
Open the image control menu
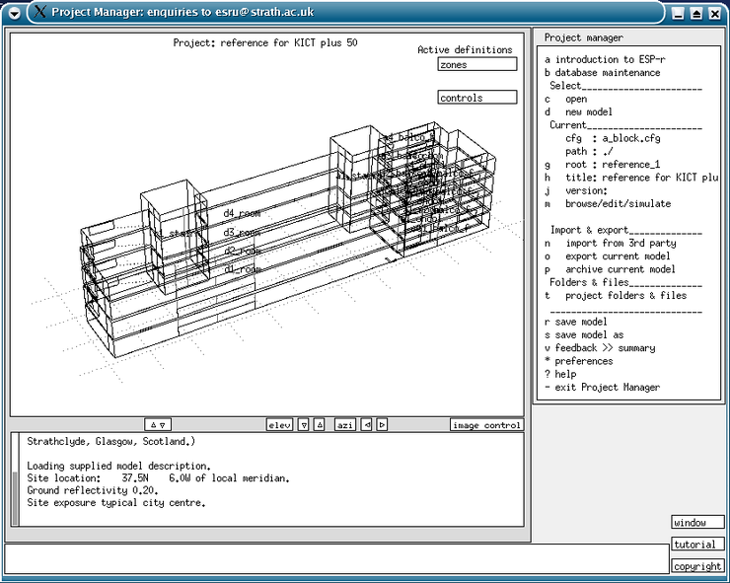pyautogui.click(x=486, y=425)
